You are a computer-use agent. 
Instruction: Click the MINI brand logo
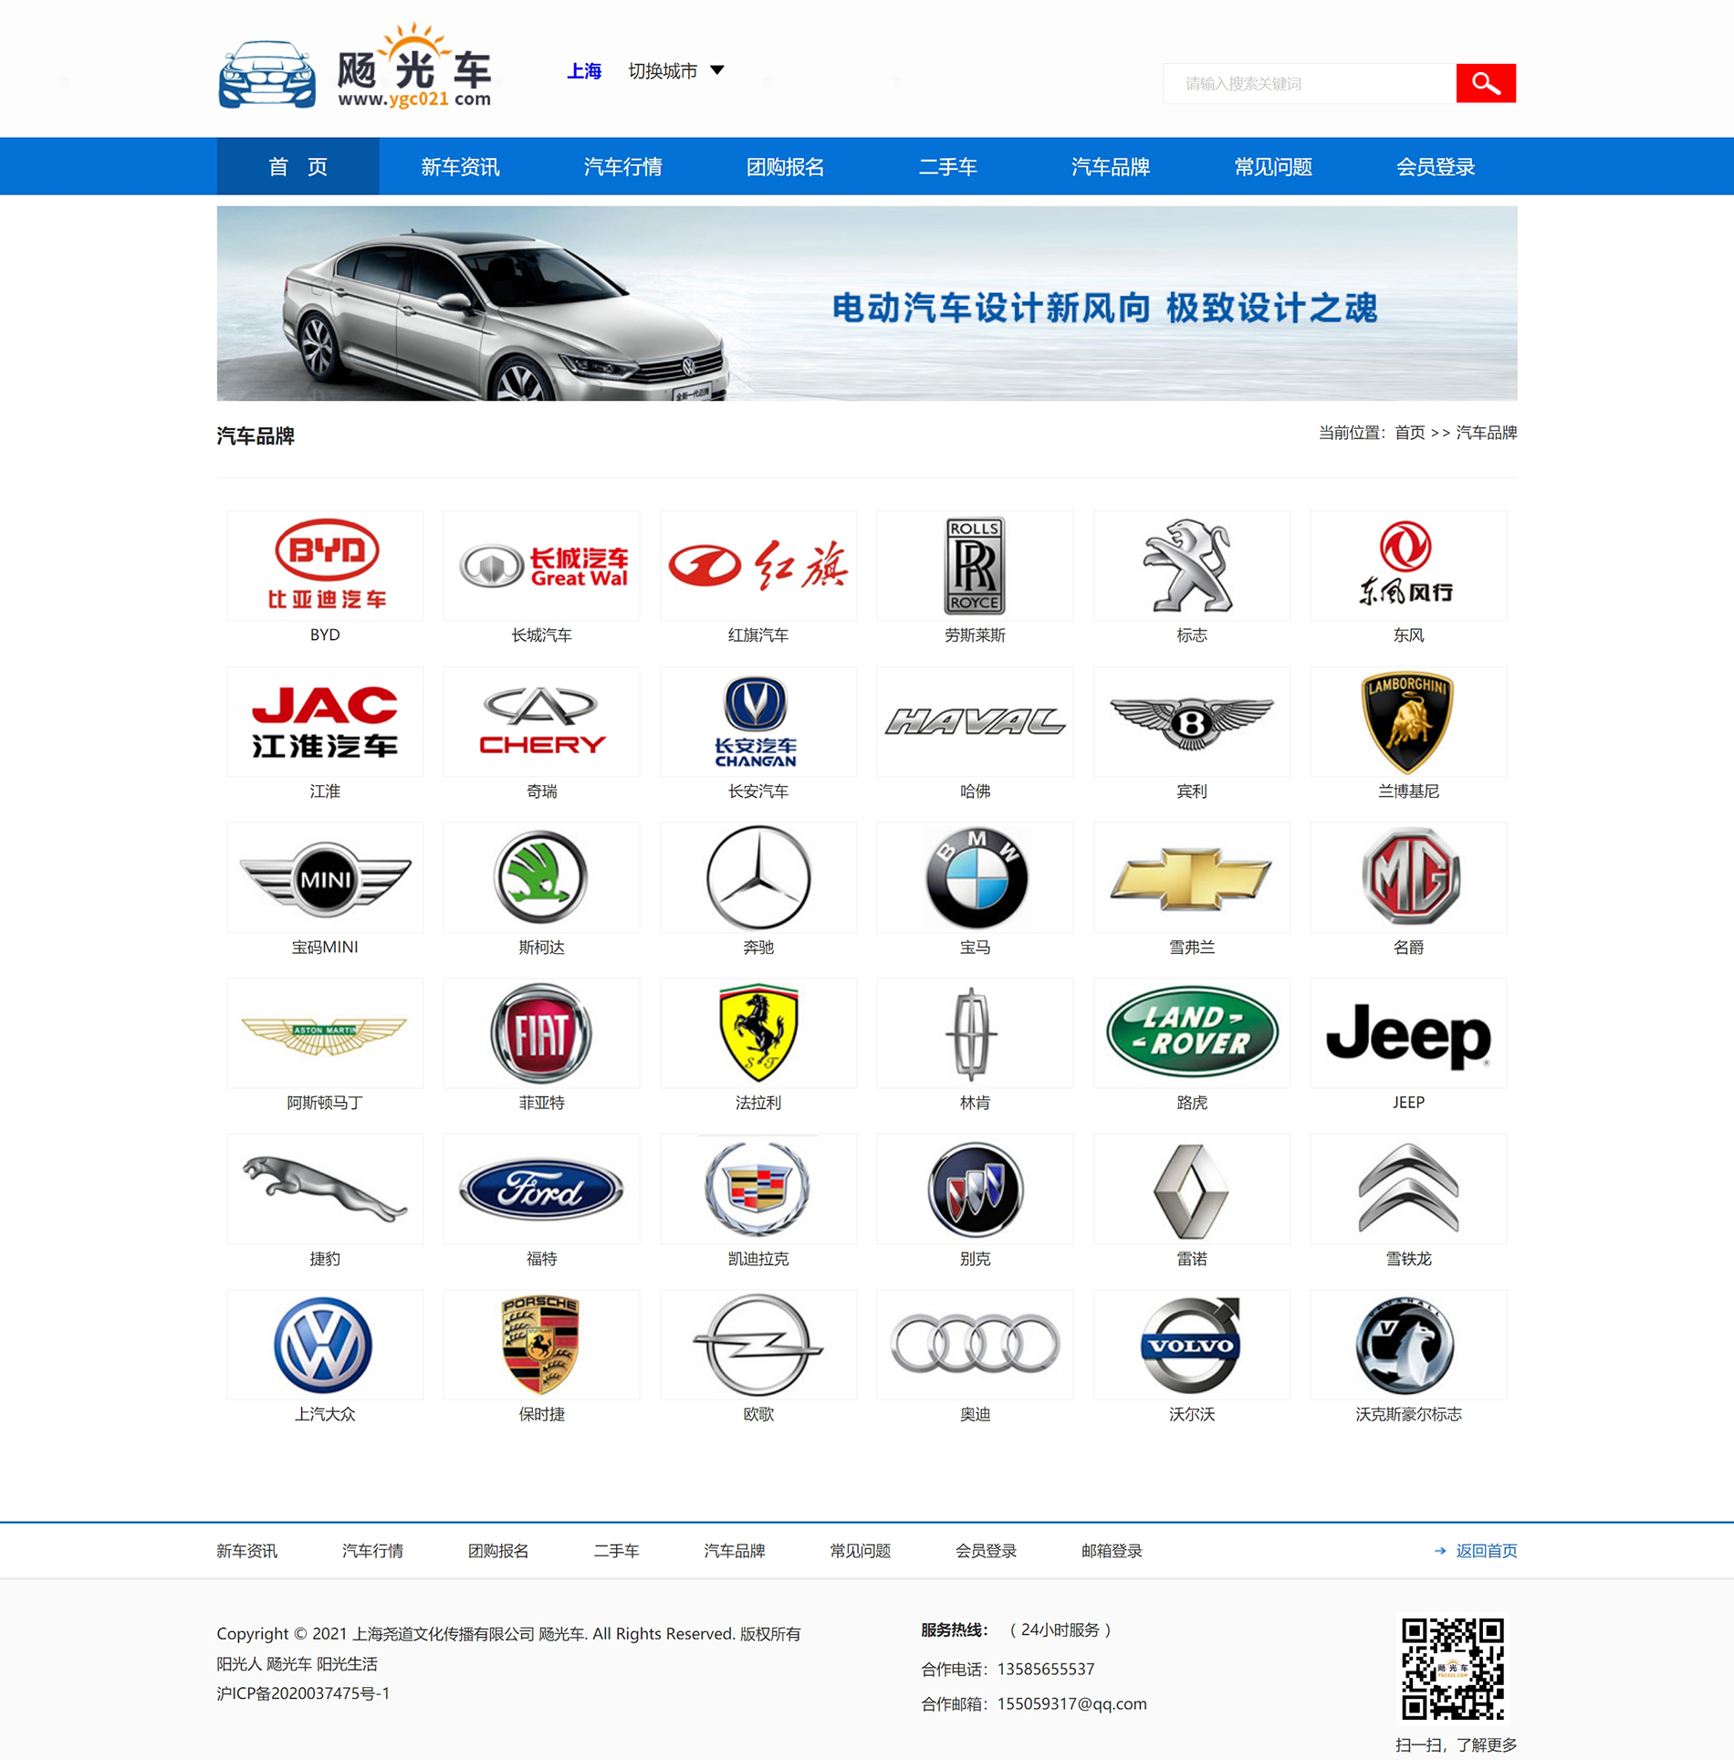(325, 877)
